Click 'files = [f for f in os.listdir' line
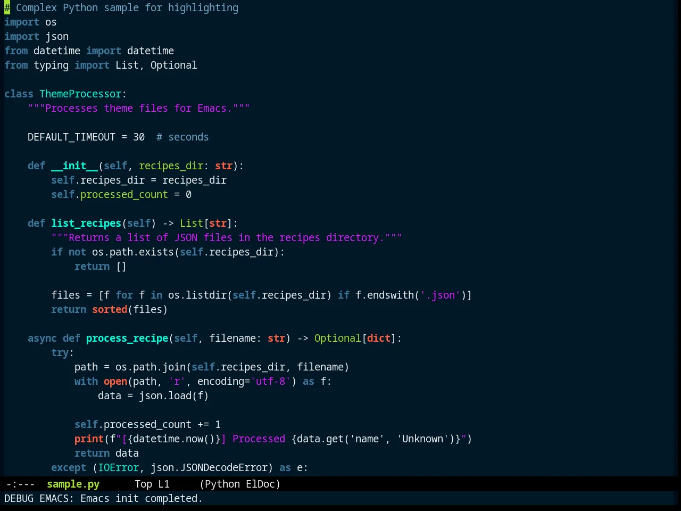 (261, 295)
